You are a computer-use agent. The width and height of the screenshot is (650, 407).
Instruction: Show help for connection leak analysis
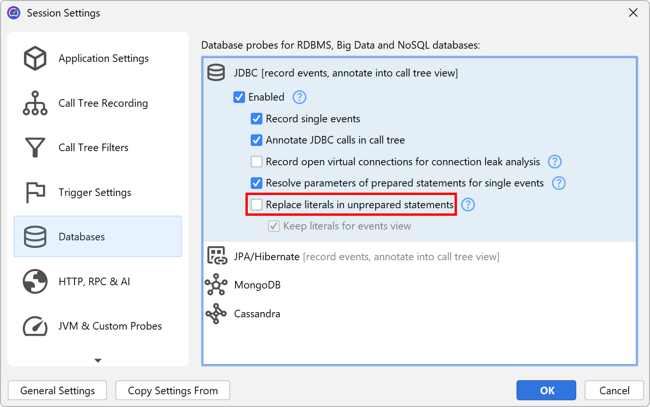[555, 162]
